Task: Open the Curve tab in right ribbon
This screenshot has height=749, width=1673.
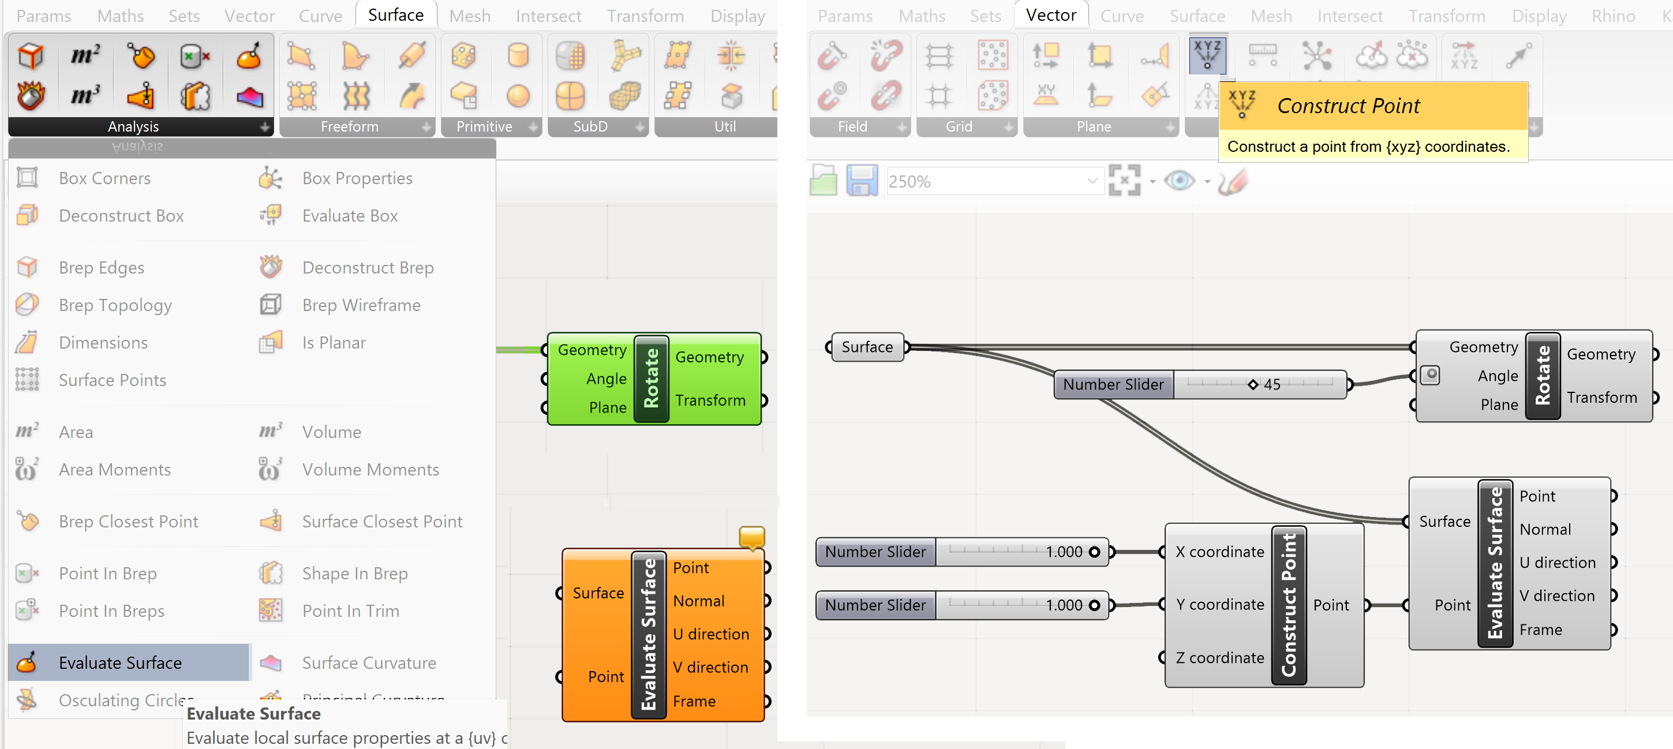Action: tap(1122, 16)
